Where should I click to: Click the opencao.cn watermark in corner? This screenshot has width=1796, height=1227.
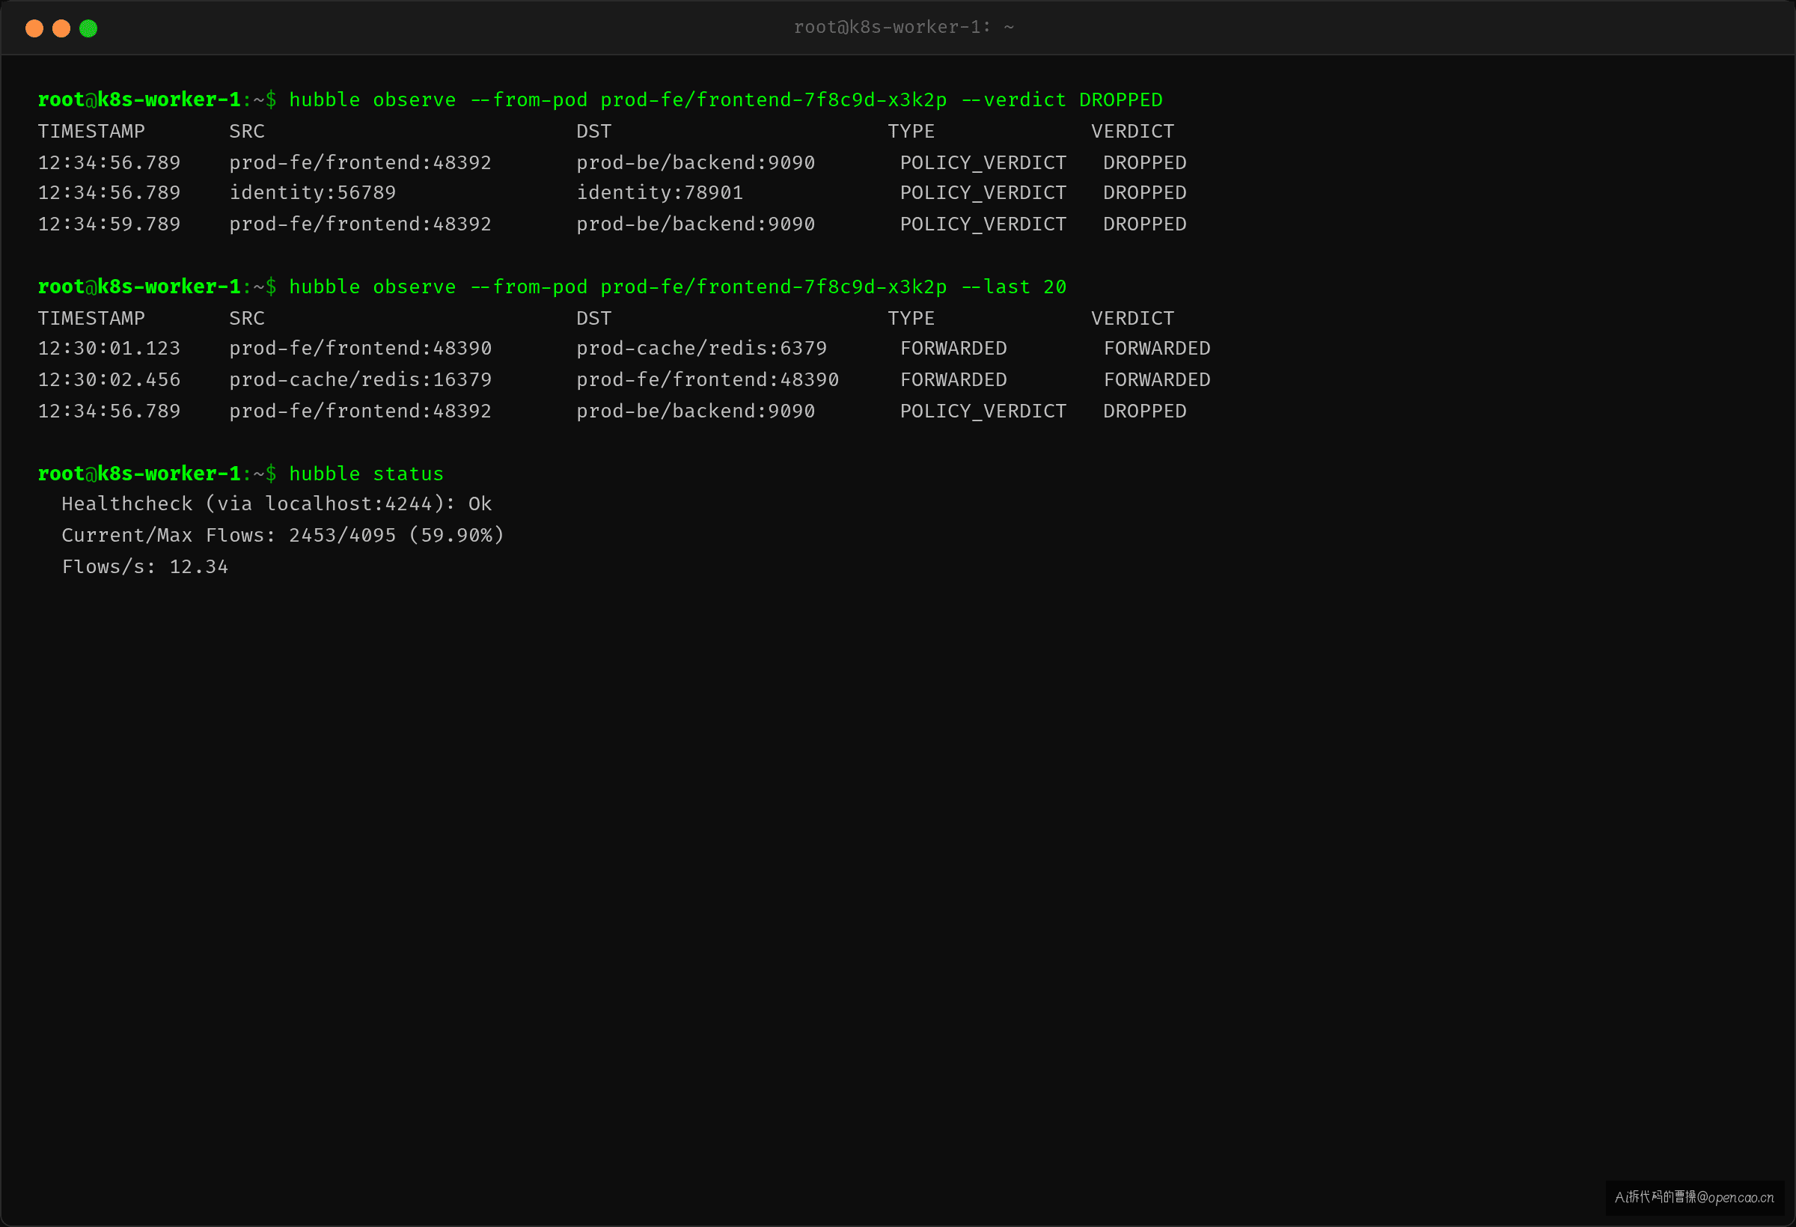[1694, 1197]
